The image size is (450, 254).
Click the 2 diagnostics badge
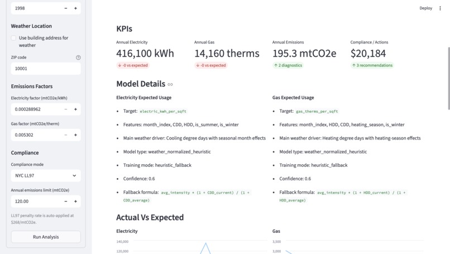pyautogui.click(x=288, y=65)
